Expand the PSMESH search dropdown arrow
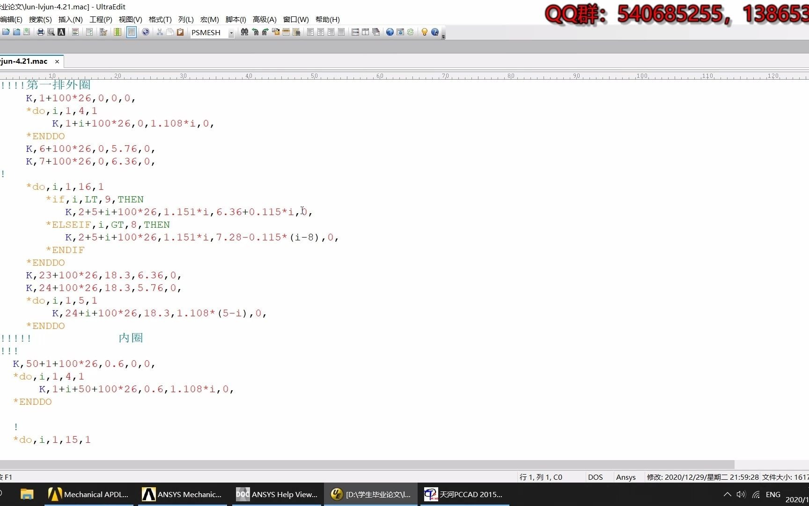The image size is (809, 506). 231,33
